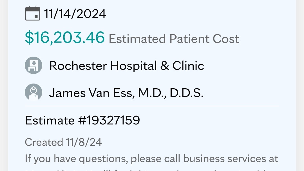Image resolution: width=304 pixels, height=171 pixels.
Task: Click the calendar icon beside the date
Action: tap(33, 13)
